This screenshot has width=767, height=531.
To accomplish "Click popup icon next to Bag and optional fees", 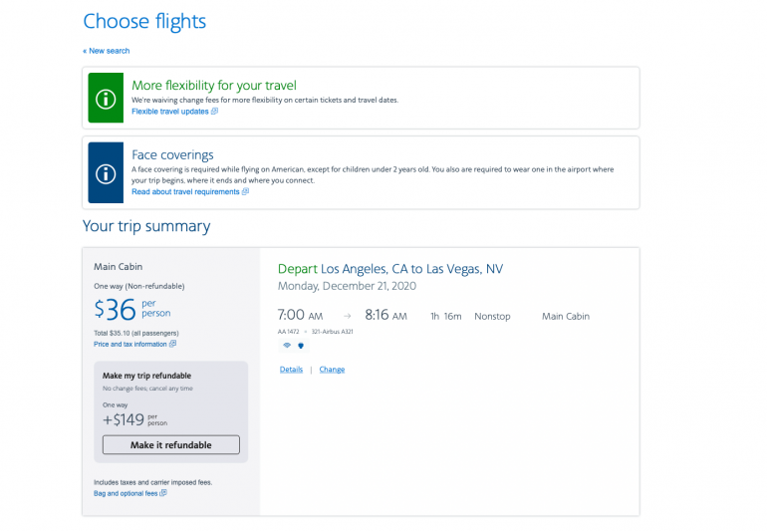I will [x=163, y=493].
